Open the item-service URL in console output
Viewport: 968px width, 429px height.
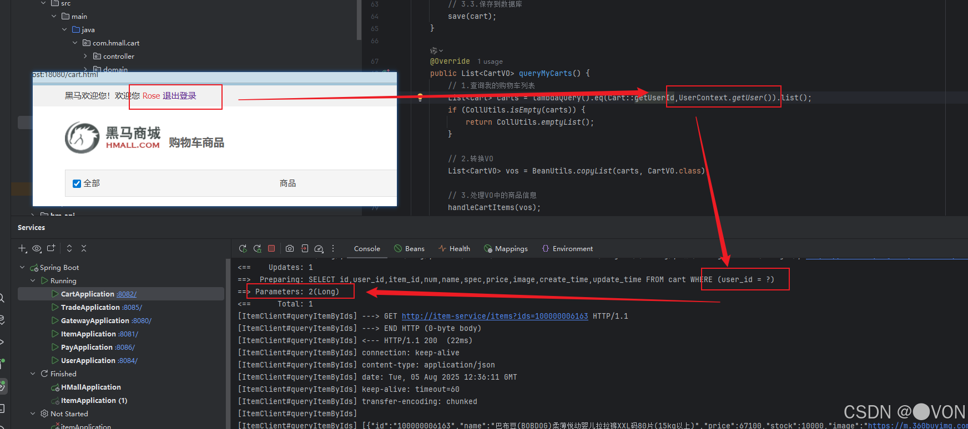(x=495, y=316)
